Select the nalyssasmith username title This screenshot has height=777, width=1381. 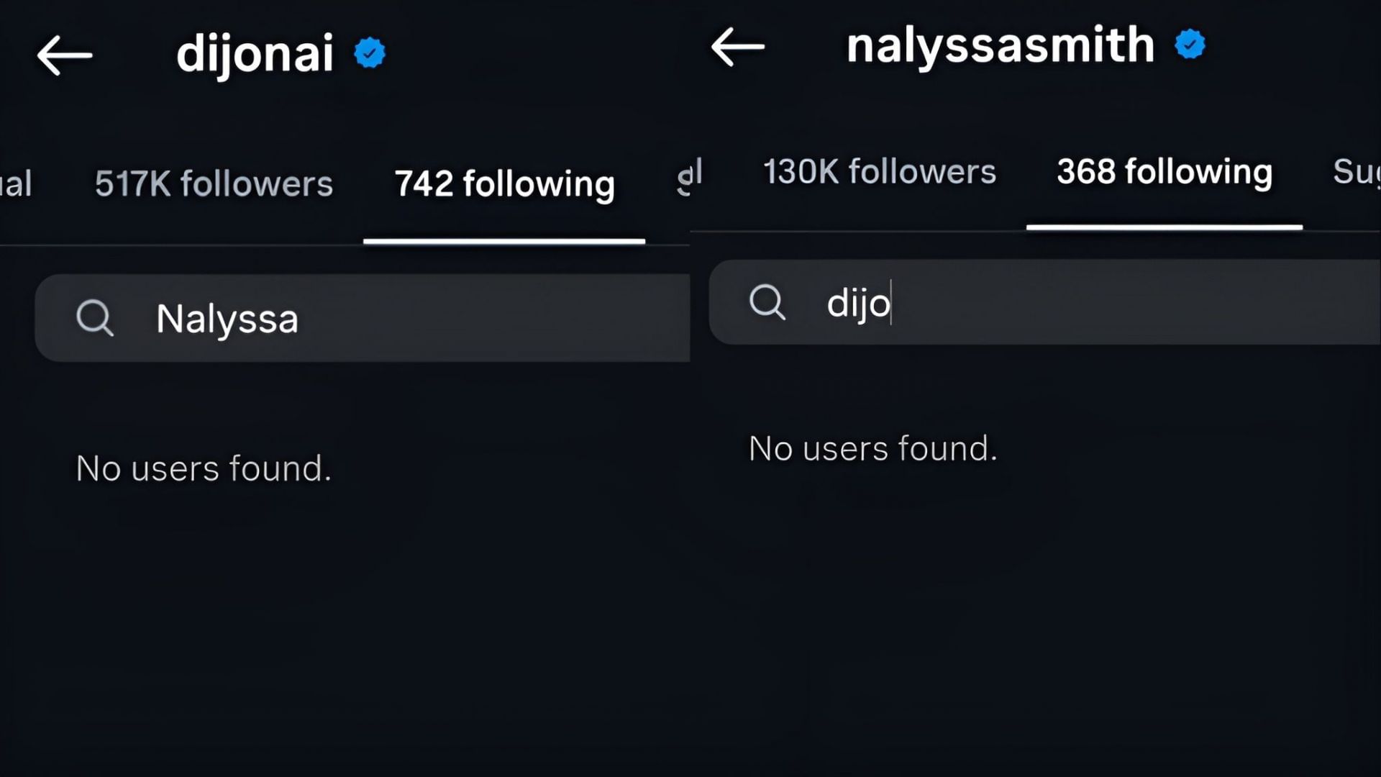pos(998,45)
